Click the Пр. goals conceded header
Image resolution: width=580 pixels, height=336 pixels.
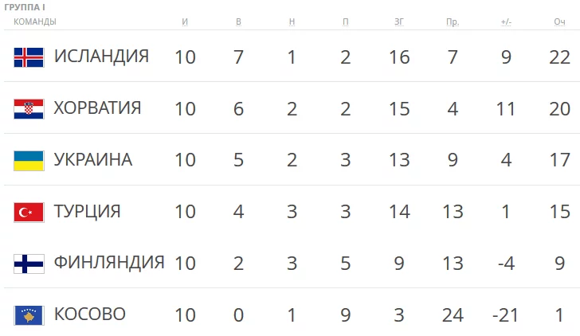(x=453, y=21)
